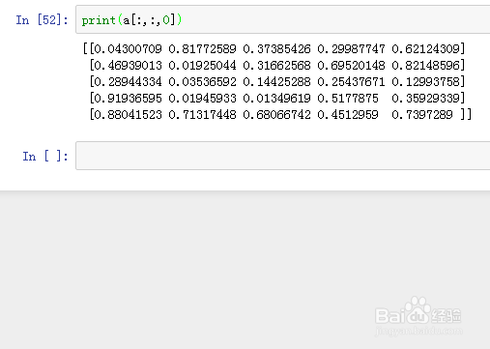Screen dimensions: 490x349
Task: Click the output value 0.88041523
Action: point(128,115)
